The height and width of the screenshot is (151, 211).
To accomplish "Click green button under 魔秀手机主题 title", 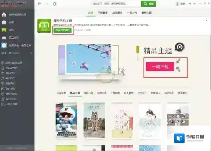I will pyautogui.click(x=63, y=30).
